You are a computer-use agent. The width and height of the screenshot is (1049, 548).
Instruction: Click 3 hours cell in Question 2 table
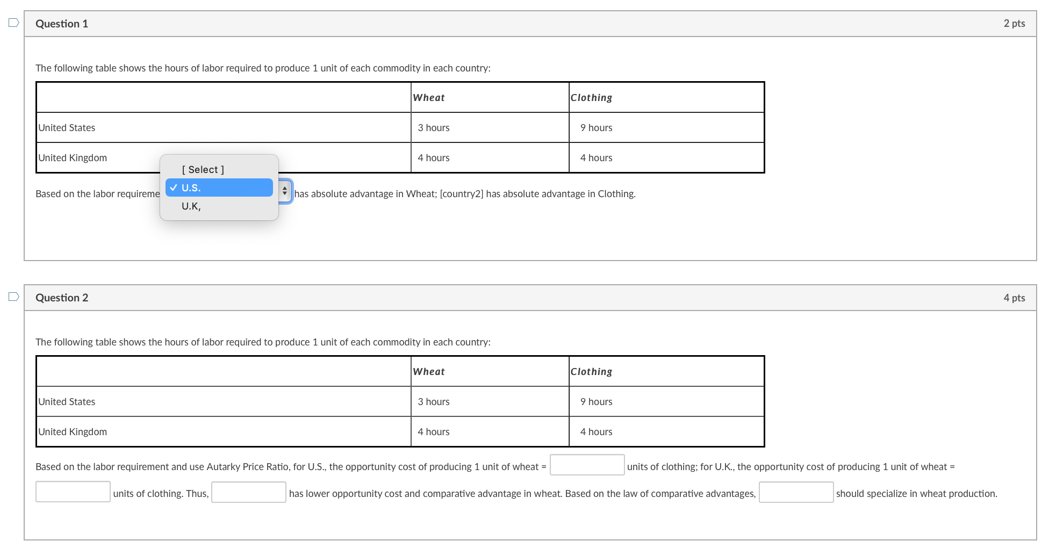tap(434, 402)
